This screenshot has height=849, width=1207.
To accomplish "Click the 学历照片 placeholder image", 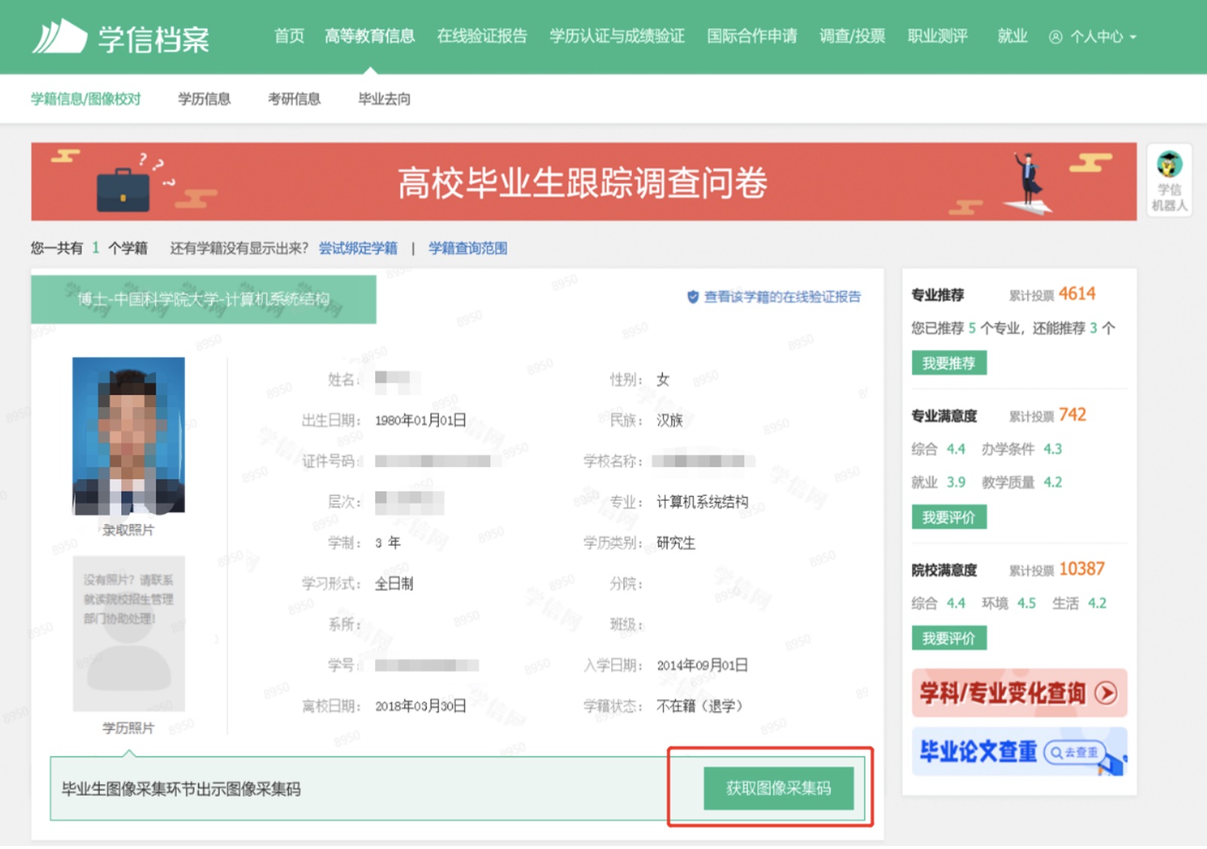I will pos(129,634).
